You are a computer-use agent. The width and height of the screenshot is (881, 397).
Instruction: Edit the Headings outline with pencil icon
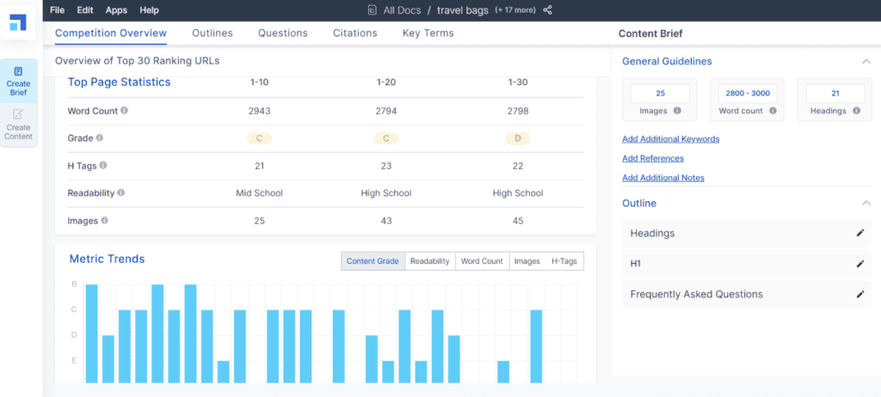[859, 233]
